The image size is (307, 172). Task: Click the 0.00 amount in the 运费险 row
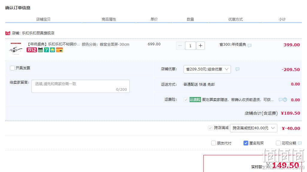(295, 100)
